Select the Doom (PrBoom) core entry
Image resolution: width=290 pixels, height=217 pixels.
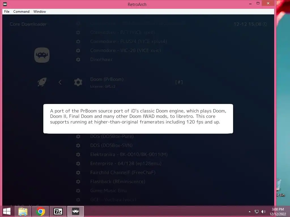click(x=107, y=79)
